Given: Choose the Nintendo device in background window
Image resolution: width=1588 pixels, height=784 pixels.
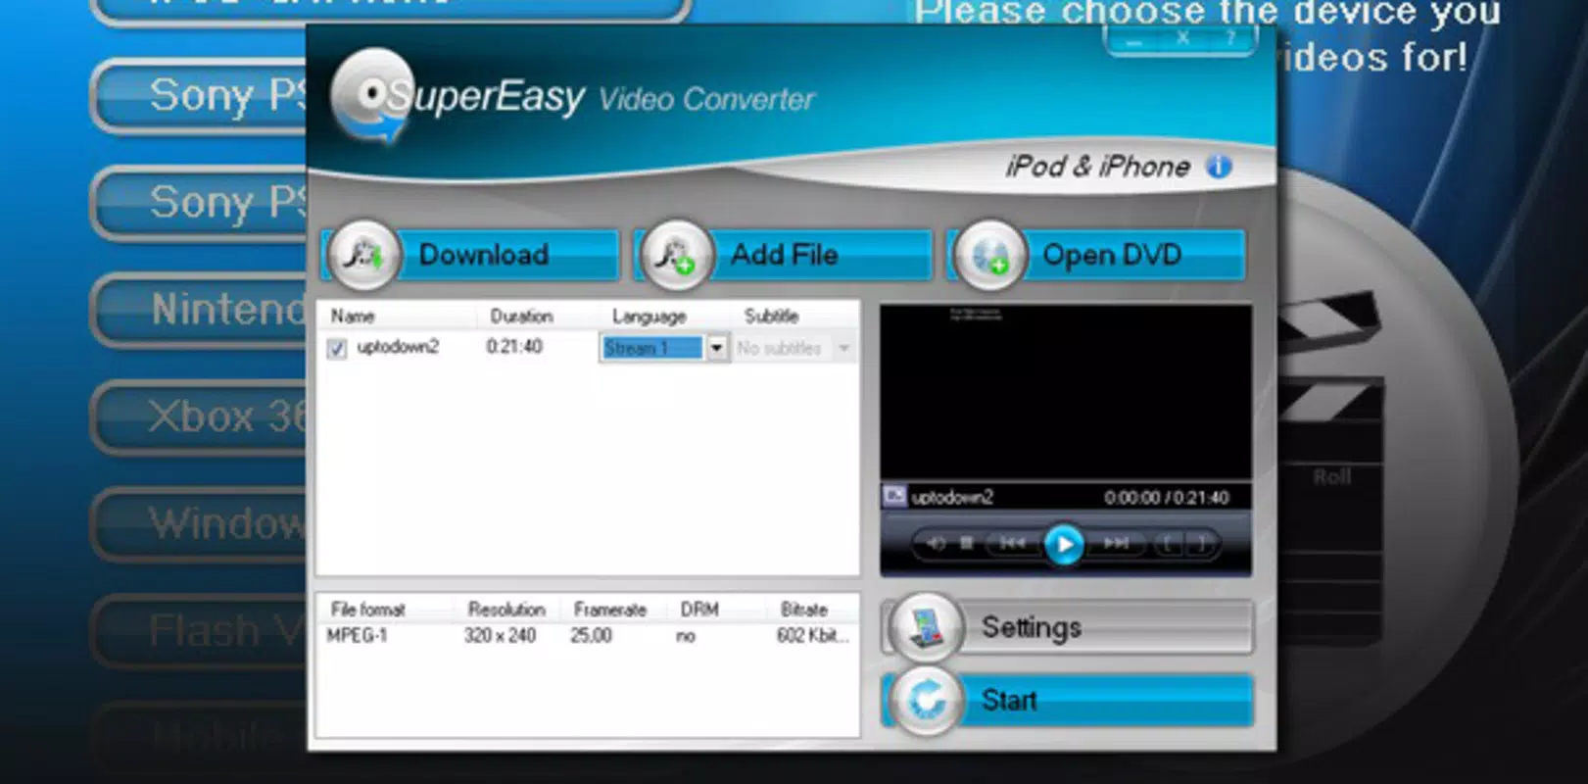Looking at the screenshot, I should pyautogui.click(x=200, y=311).
